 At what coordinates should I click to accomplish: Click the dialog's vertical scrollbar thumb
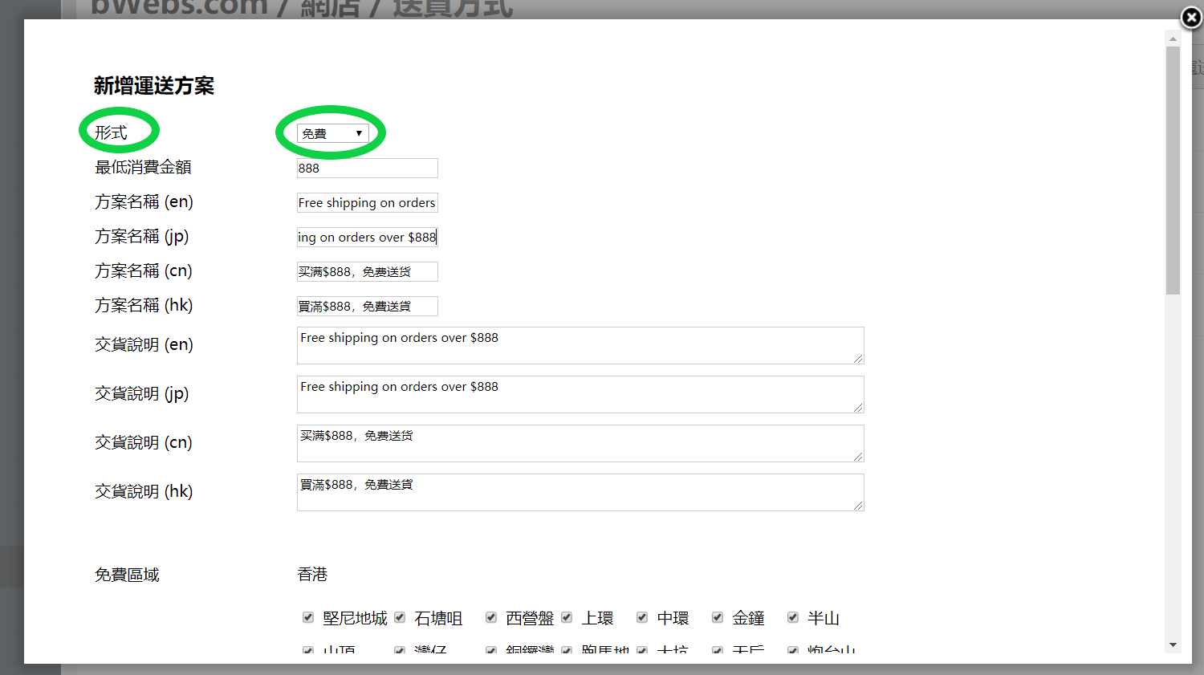pyautogui.click(x=1173, y=170)
